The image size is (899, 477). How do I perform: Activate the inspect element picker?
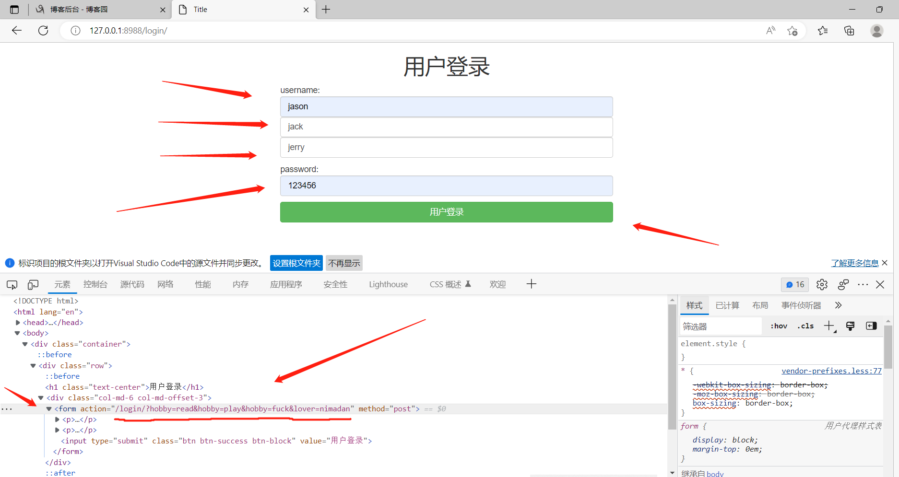12,285
